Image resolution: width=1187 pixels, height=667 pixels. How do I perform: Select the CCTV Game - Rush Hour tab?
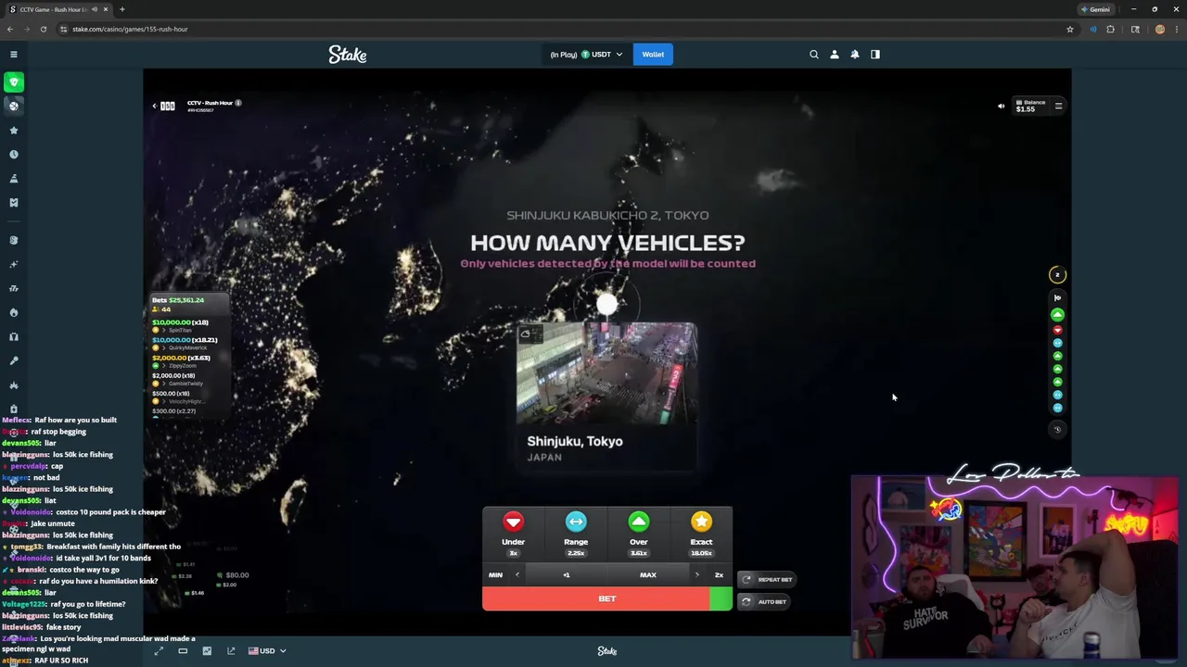[x=57, y=9]
